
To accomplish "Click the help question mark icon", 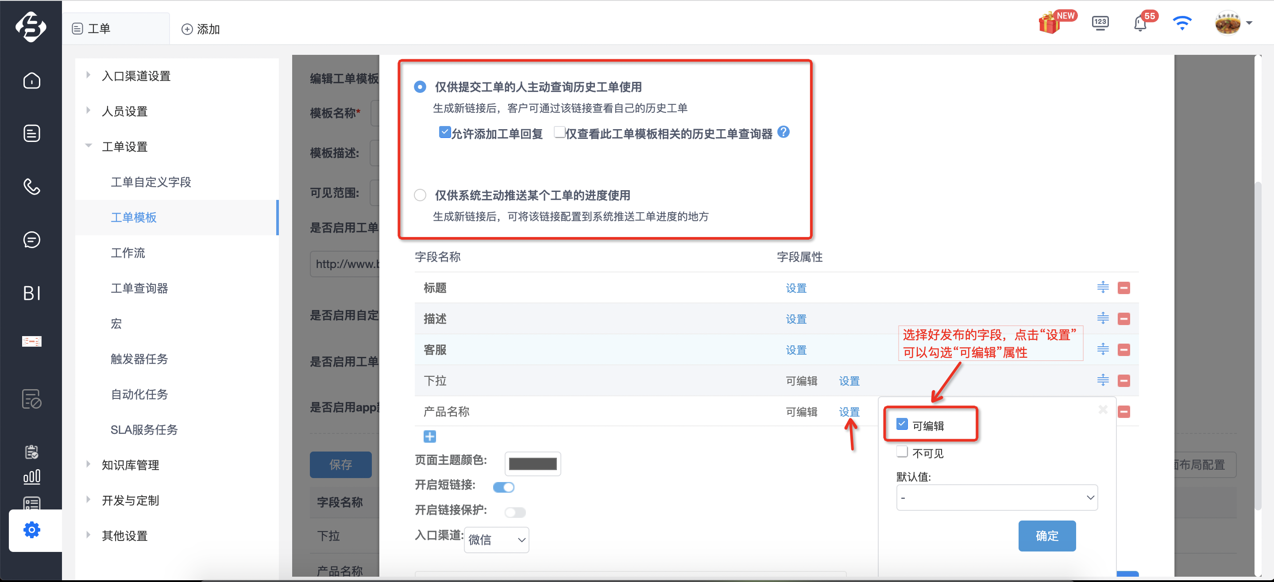I will pyautogui.click(x=784, y=132).
